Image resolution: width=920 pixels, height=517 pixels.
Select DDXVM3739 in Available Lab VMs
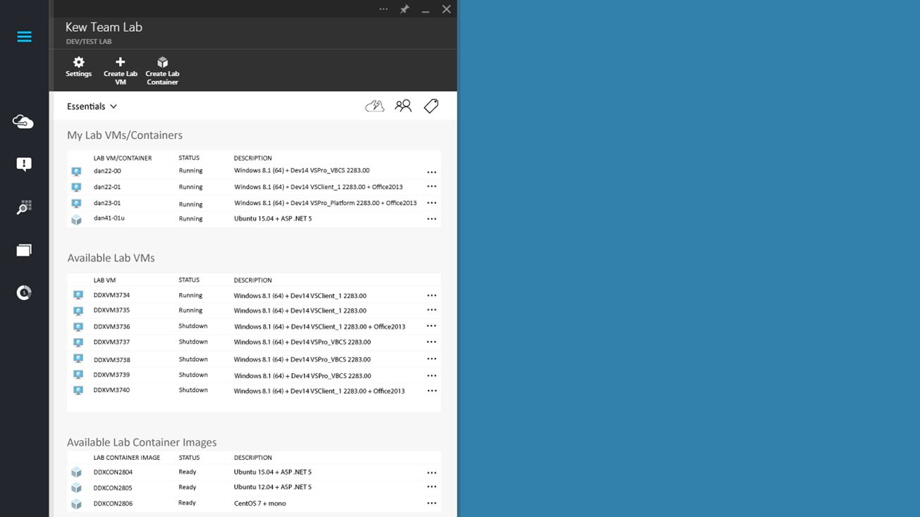pyautogui.click(x=111, y=375)
